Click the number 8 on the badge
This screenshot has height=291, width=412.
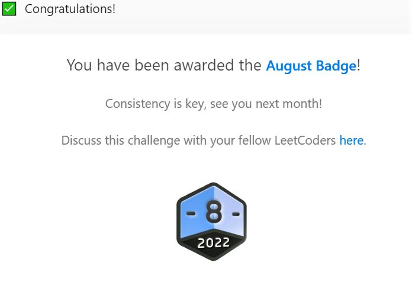[211, 212]
